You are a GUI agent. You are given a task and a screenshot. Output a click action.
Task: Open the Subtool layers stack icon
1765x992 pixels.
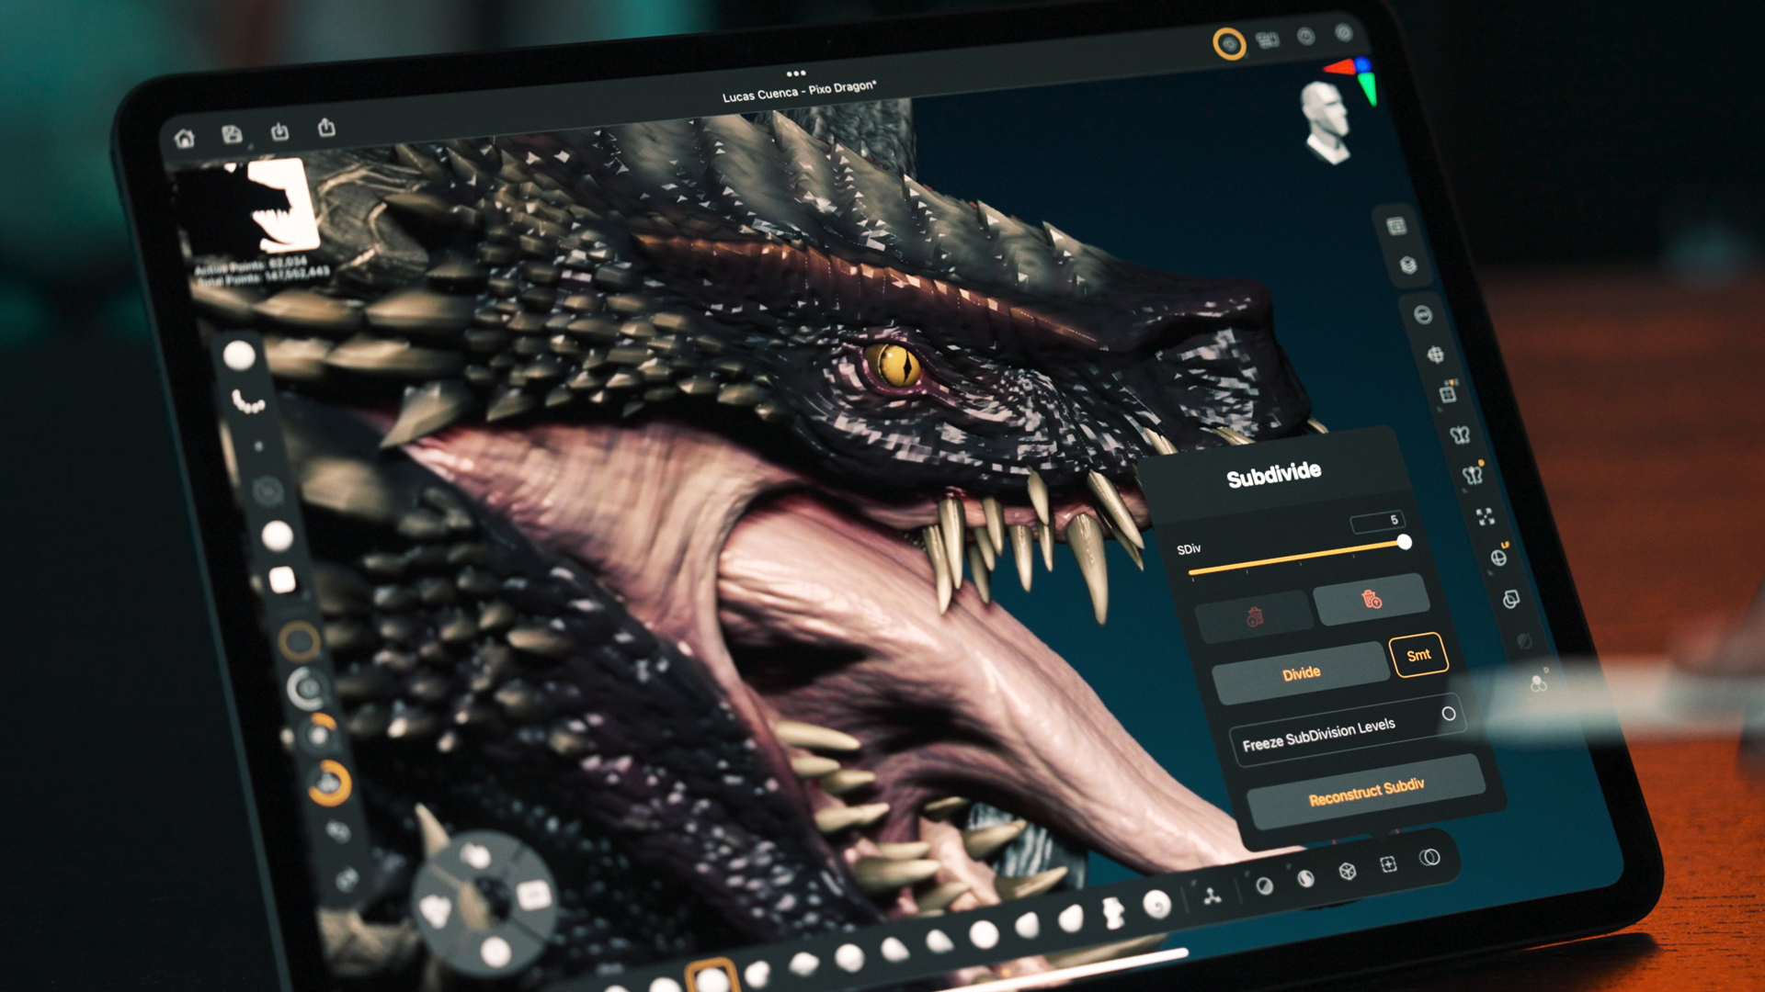(1408, 265)
